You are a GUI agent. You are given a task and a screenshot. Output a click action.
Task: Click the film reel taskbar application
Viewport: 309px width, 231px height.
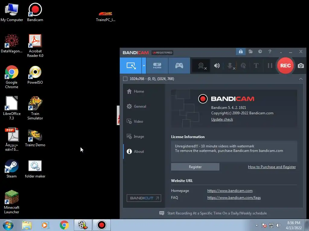[x=83, y=225]
